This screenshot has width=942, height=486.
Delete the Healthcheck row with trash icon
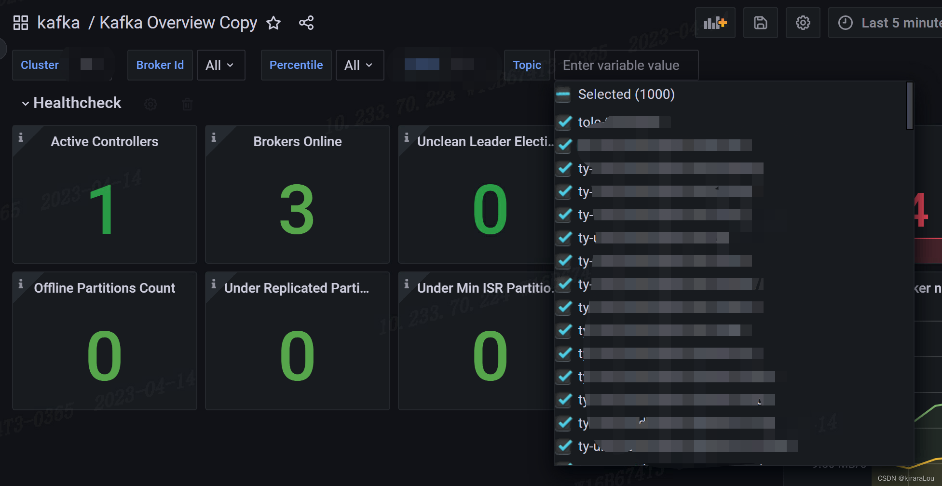click(187, 104)
